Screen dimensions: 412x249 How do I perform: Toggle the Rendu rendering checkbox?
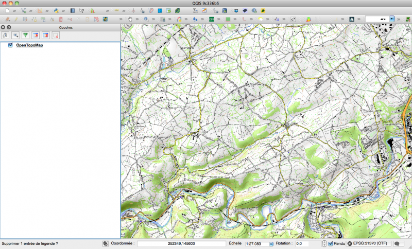(331, 244)
